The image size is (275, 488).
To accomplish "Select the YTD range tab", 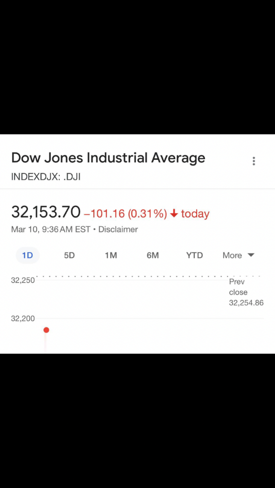I will point(195,255).
